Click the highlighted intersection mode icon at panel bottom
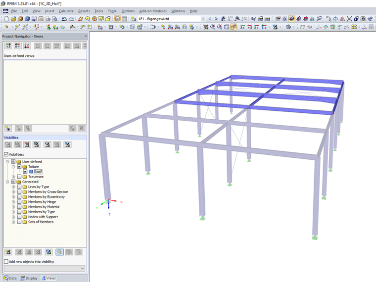Viewport: 376px width, 282px height. [x=59, y=252]
